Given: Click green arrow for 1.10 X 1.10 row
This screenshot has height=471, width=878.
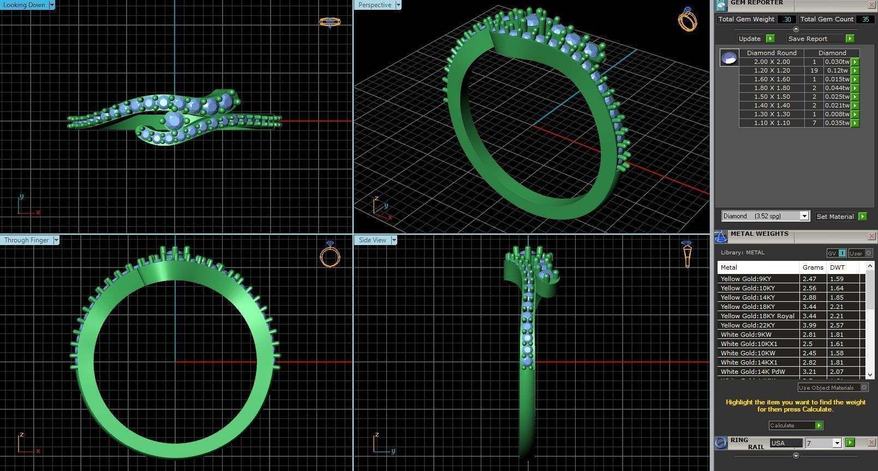Looking at the screenshot, I should pyautogui.click(x=855, y=123).
